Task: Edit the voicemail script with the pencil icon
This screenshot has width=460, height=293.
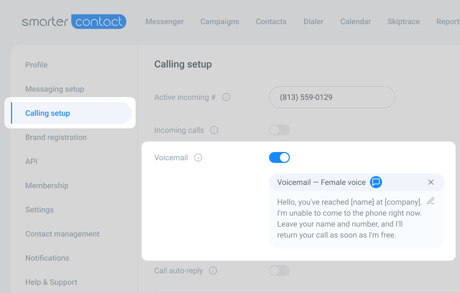Action: [431, 201]
